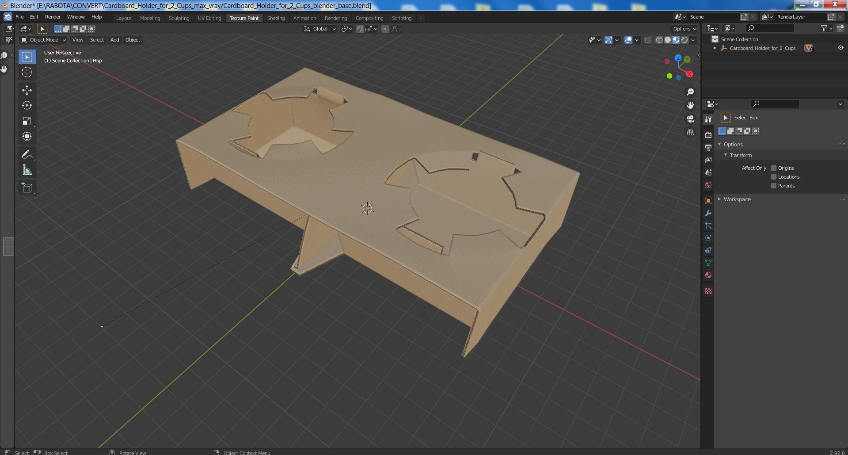
Task: Click the zoom magnifier viewport navigation icon
Action: click(690, 92)
